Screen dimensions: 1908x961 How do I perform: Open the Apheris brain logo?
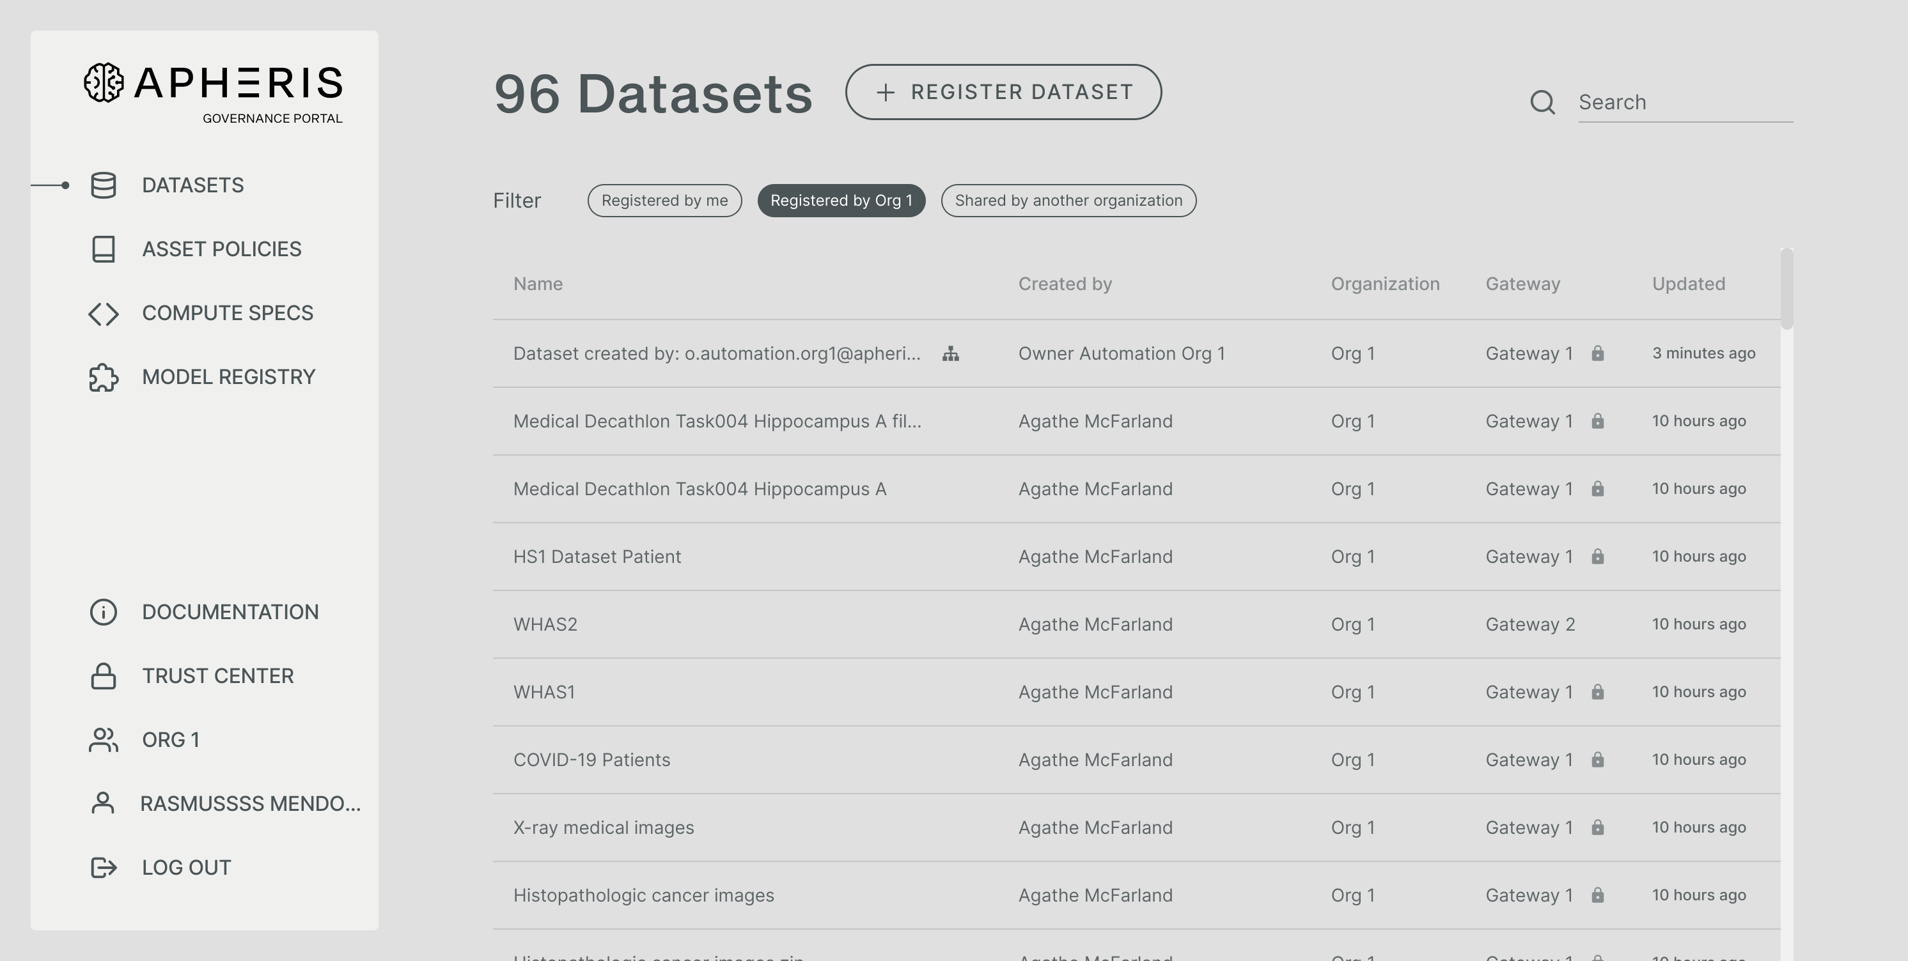coord(103,84)
